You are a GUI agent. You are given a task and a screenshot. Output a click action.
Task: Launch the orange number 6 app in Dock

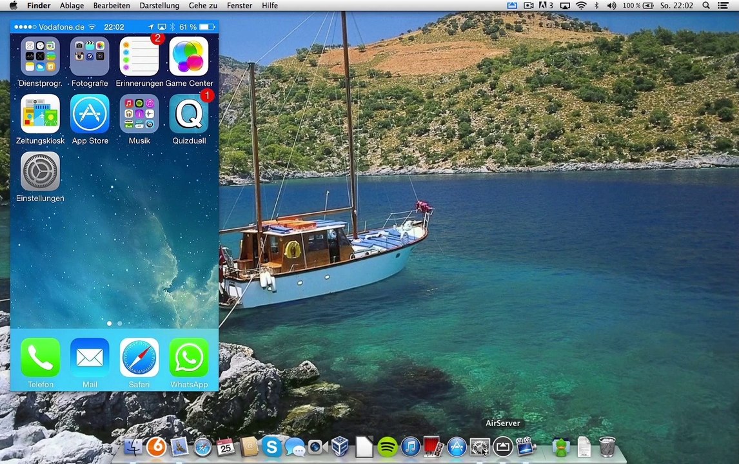tap(157, 447)
